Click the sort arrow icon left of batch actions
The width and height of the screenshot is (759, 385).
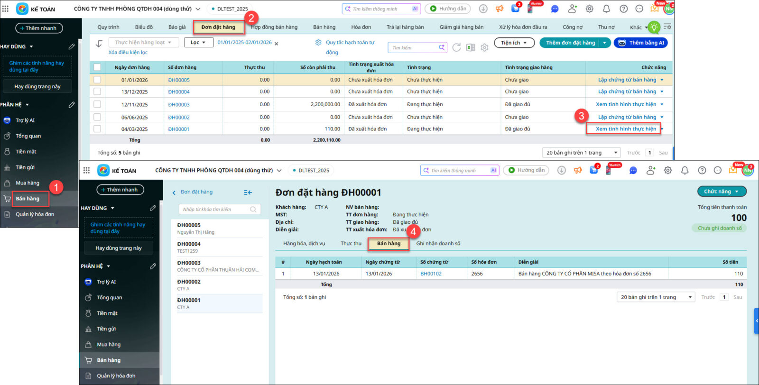point(99,44)
